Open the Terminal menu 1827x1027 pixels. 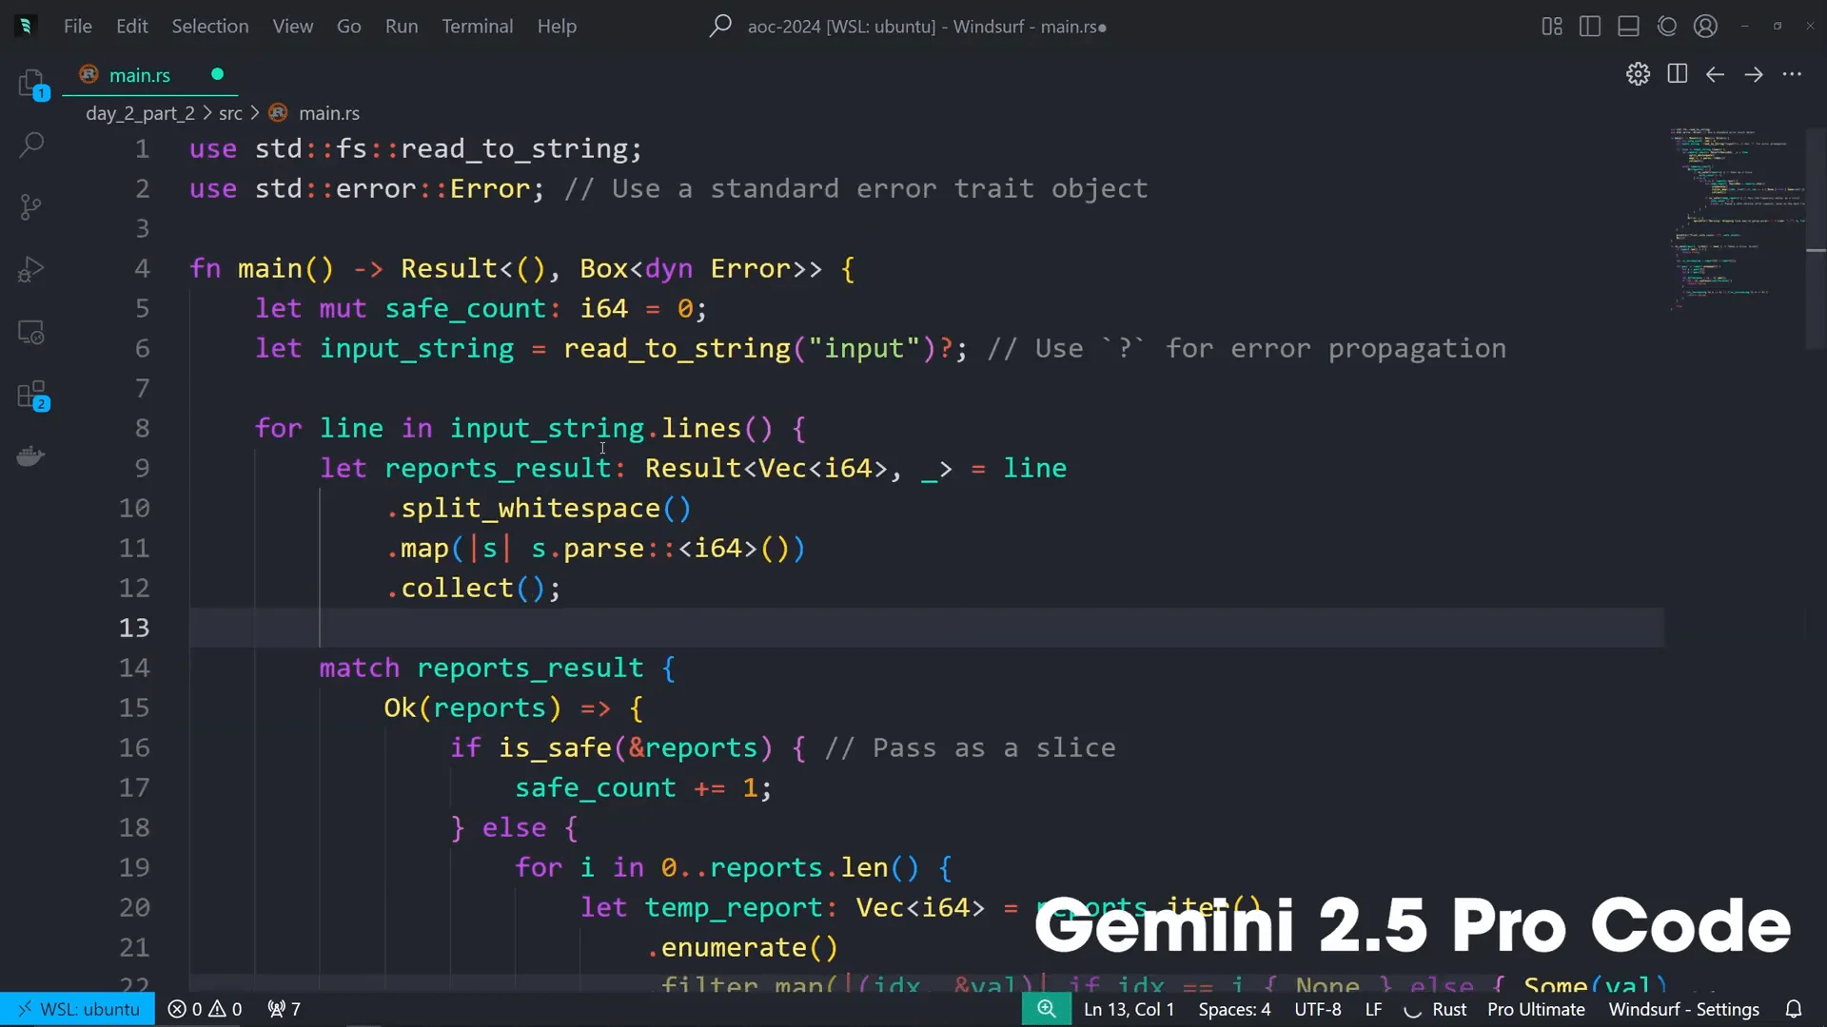coord(478,26)
